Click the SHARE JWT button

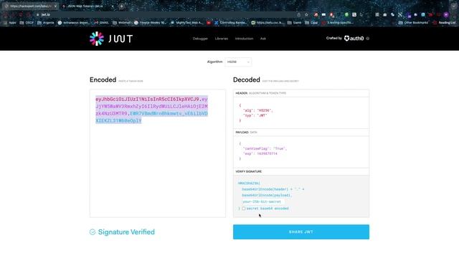point(301,232)
